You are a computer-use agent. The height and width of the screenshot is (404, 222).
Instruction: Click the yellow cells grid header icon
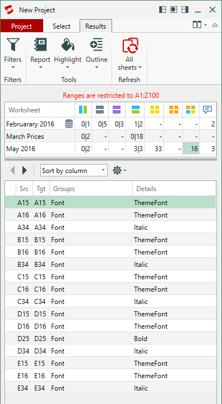154,110
